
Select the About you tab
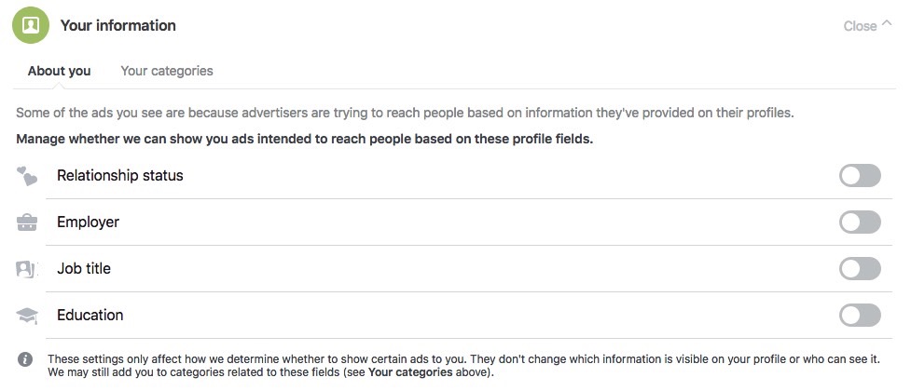[60, 71]
